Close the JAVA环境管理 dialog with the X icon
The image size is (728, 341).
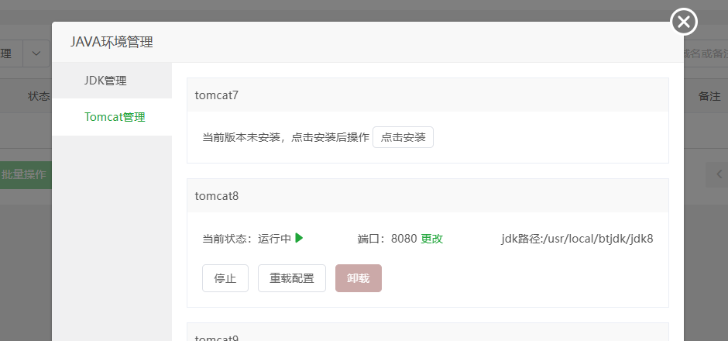(684, 22)
